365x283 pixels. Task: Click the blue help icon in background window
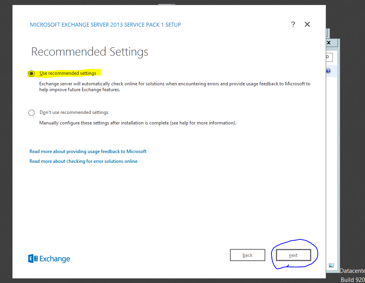click(x=328, y=71)
